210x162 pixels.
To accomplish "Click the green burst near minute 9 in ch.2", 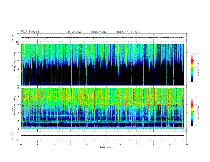I will (x=169, y=126).
